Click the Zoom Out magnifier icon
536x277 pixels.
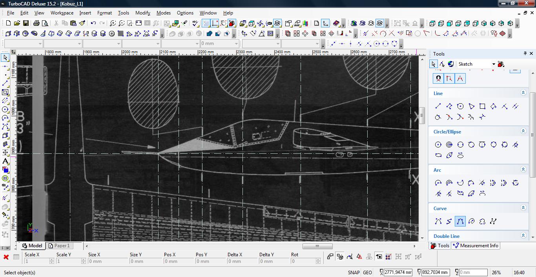[122, 23]
